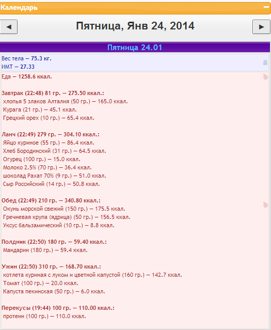Open Вес тела 75.3 кг entry
This screenshot has height=330, width=271.
pos(26,58)
